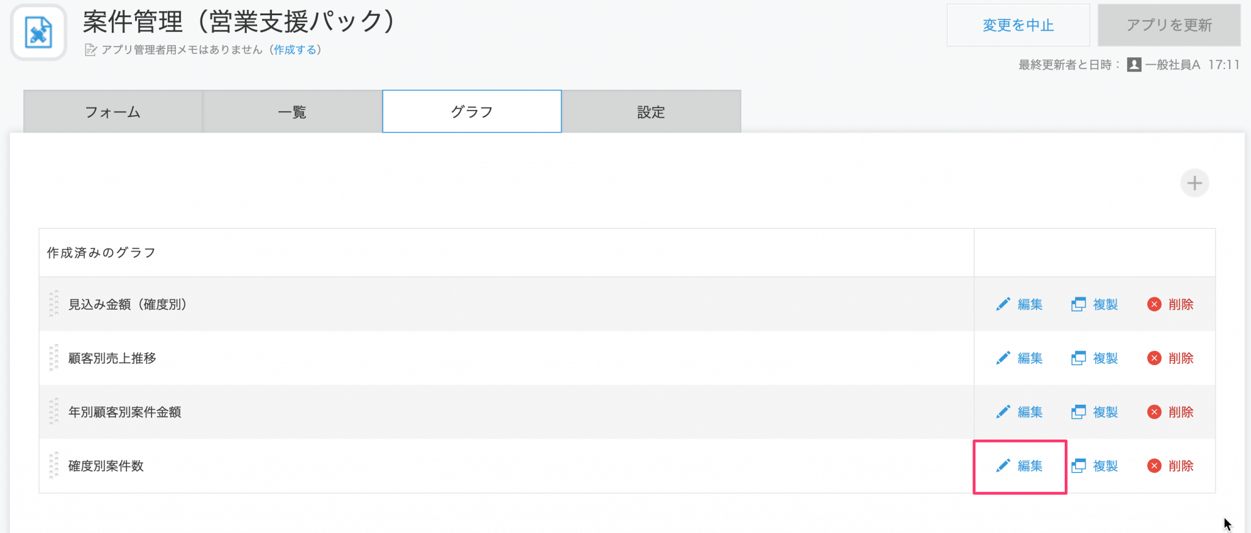The width and height of the screenshot is (1251, 533).
Task: Duplicate the 年別顧客別案件金額 graph via 複製
Action: (1106, 412)
